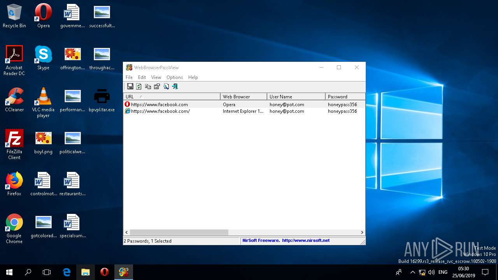498x280 pixels.
Task: Open Properties via toolbar icon
Action: coord(157,86)
